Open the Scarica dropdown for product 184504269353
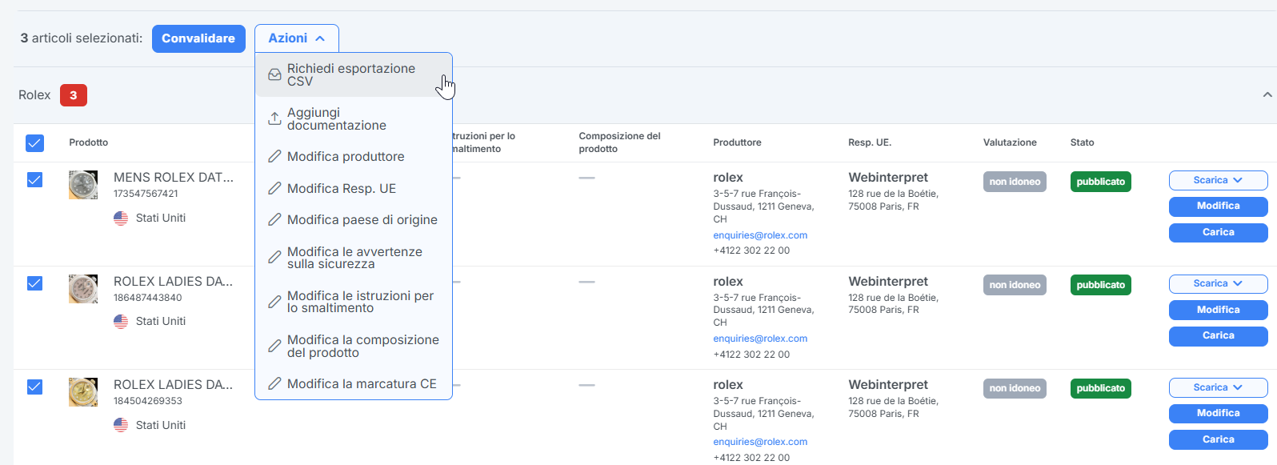The image size is (1277, 465). pyautogui.click(x=1219, y=388)
